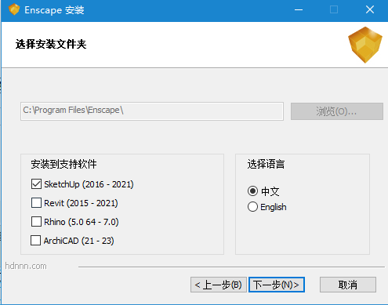Proceed with 下一步(N)> button

tap(277, 285)
